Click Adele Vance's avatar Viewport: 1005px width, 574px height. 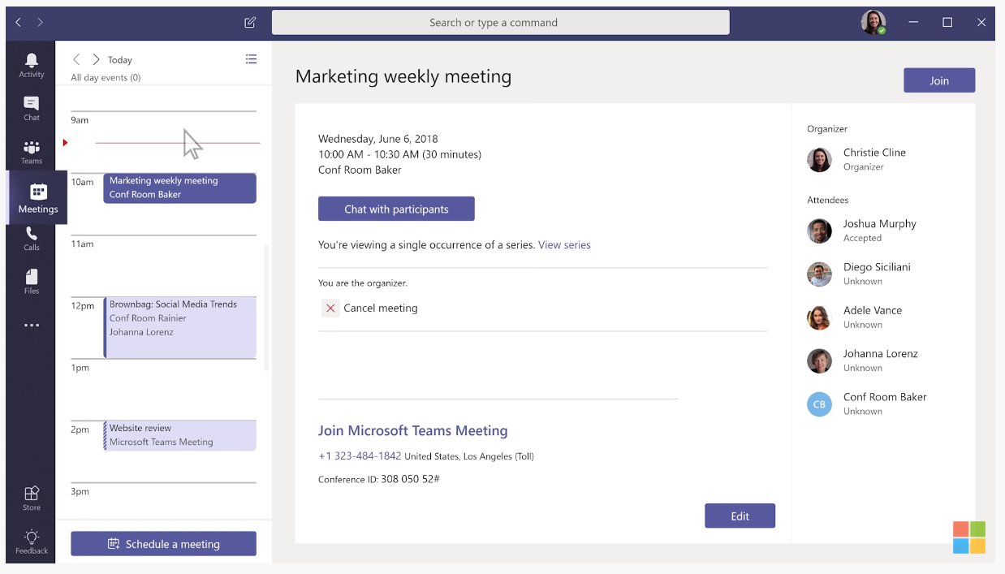coord(819,317)
